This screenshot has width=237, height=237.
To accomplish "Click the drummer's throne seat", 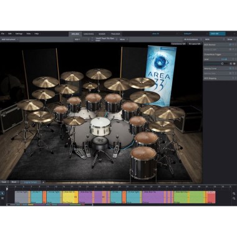I will pos(100,142).
